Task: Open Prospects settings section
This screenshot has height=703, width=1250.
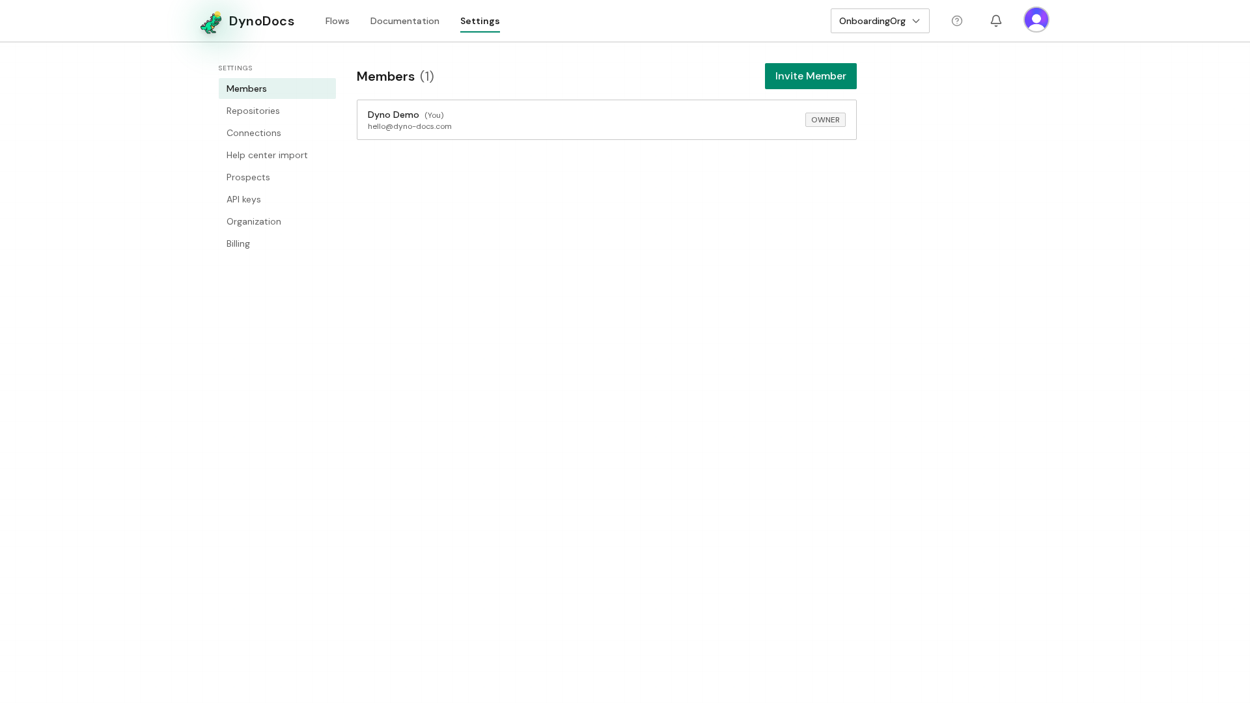Action: tap(277, 177)
